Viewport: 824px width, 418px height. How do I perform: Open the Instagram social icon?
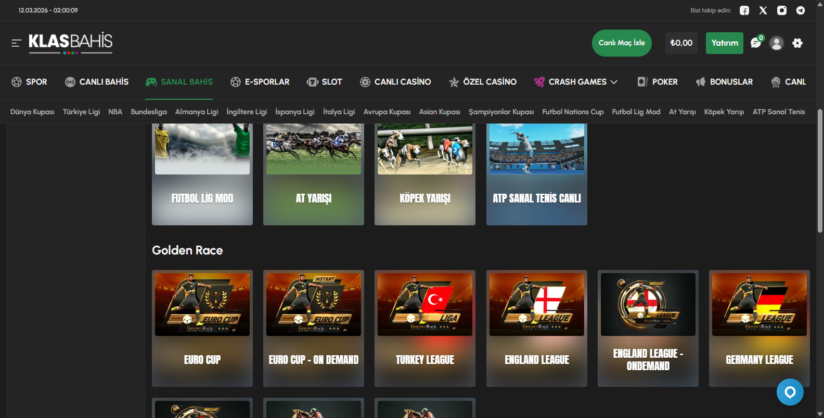782,10
